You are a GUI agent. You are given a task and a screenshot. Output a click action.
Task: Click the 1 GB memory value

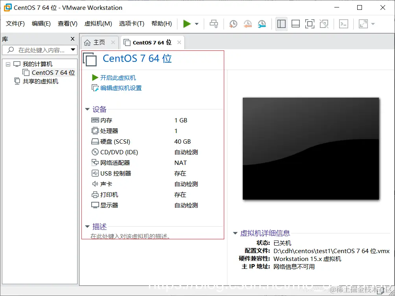(x=181, y=120)
